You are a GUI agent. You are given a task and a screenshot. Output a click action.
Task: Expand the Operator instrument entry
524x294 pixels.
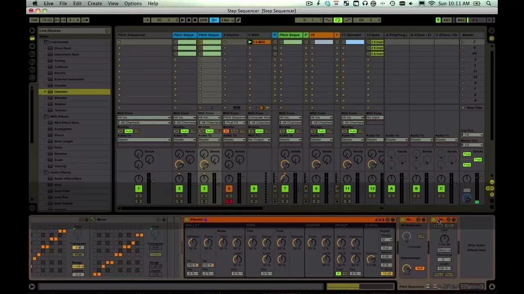45,91
